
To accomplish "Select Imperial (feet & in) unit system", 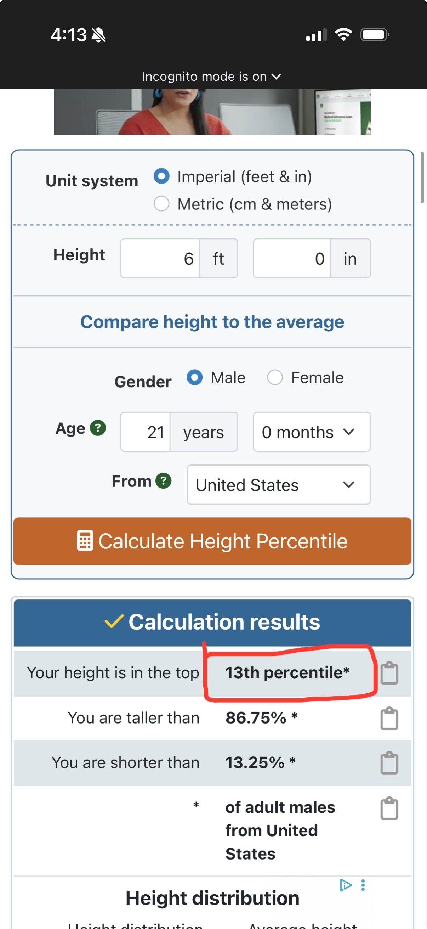I will (x=161, y=176).
